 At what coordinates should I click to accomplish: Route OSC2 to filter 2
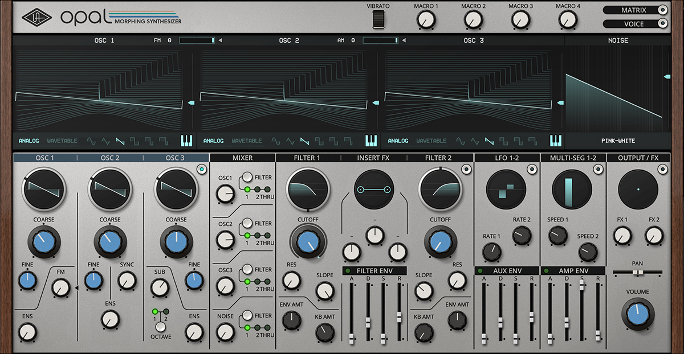257,236
